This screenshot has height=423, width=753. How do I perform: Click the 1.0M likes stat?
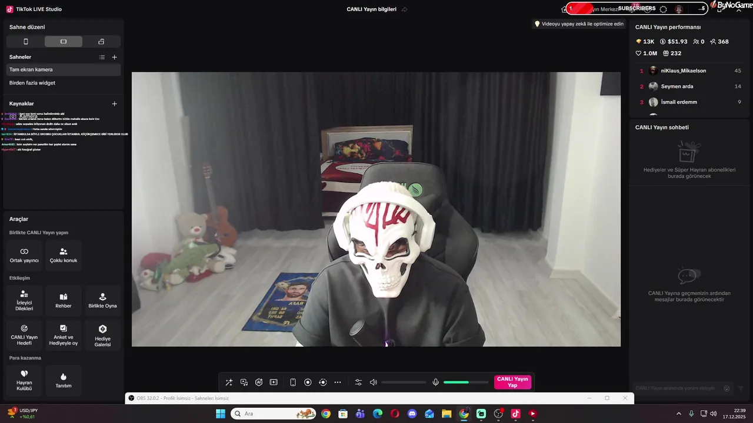pyautogui.click(x=646, y=53)
